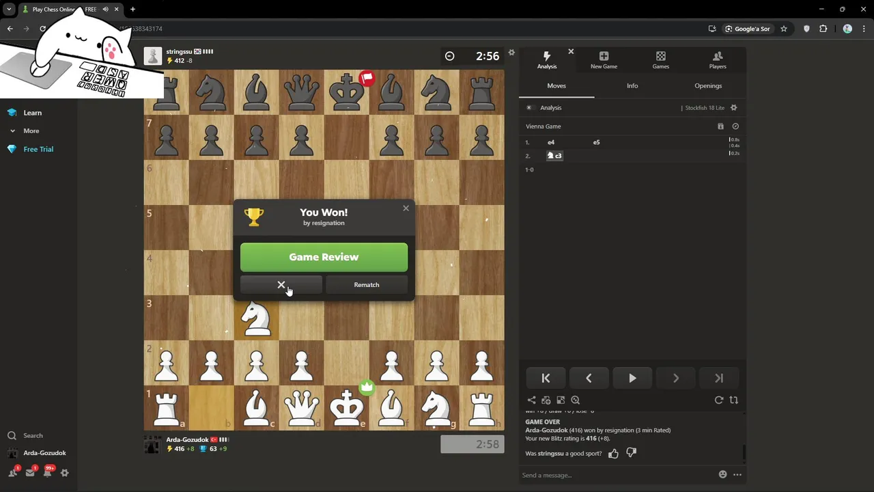Click stringssu's avatar thumbnail

[153, 56]
